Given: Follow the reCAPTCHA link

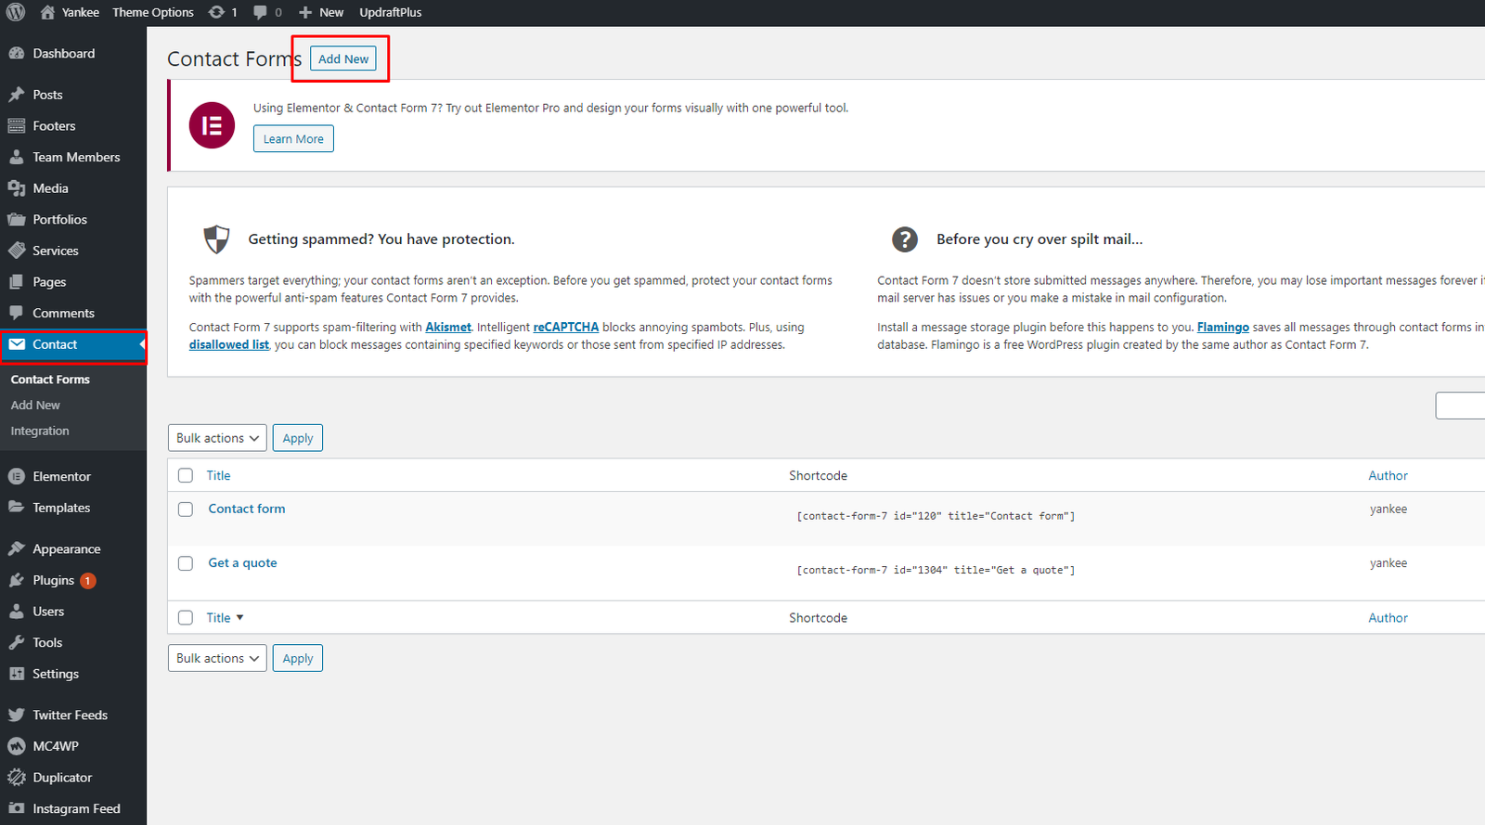Looking at the screenshot, I should click(x=565, y=328).
